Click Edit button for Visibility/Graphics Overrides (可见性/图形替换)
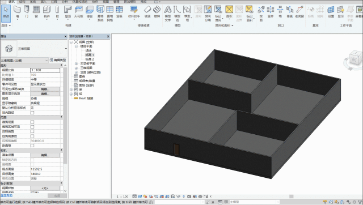 click(x=45, y=89)
